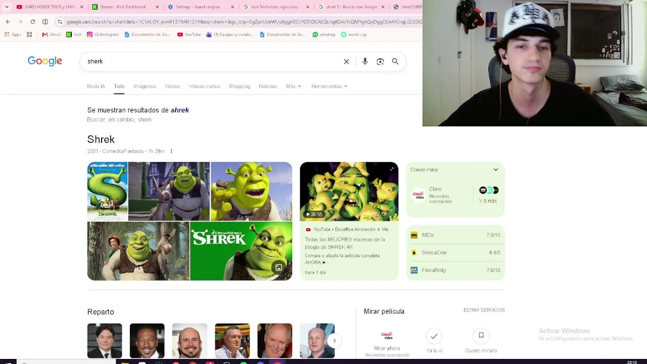Open the Modo IA tab
This screenshot has width=647, height=364.
coord(96,86)
